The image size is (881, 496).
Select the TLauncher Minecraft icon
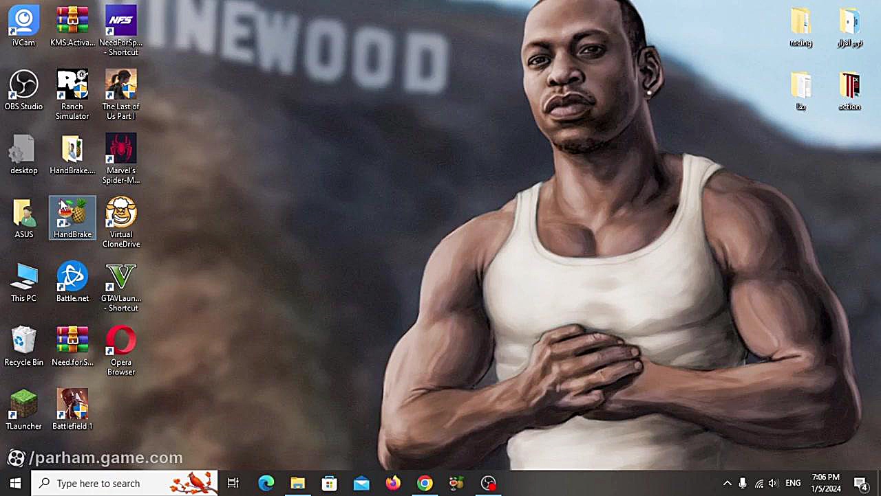[x=23, y=409]
